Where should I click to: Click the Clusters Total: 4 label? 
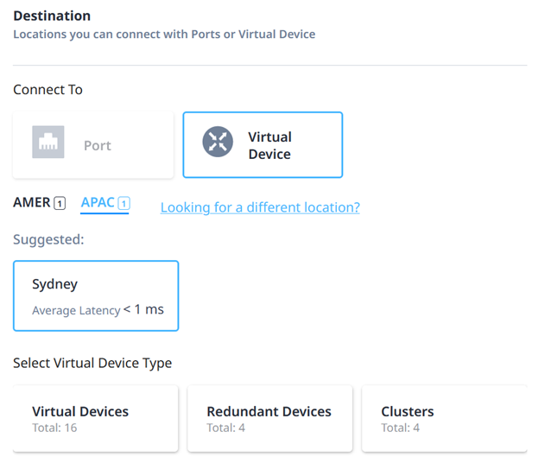400,428
